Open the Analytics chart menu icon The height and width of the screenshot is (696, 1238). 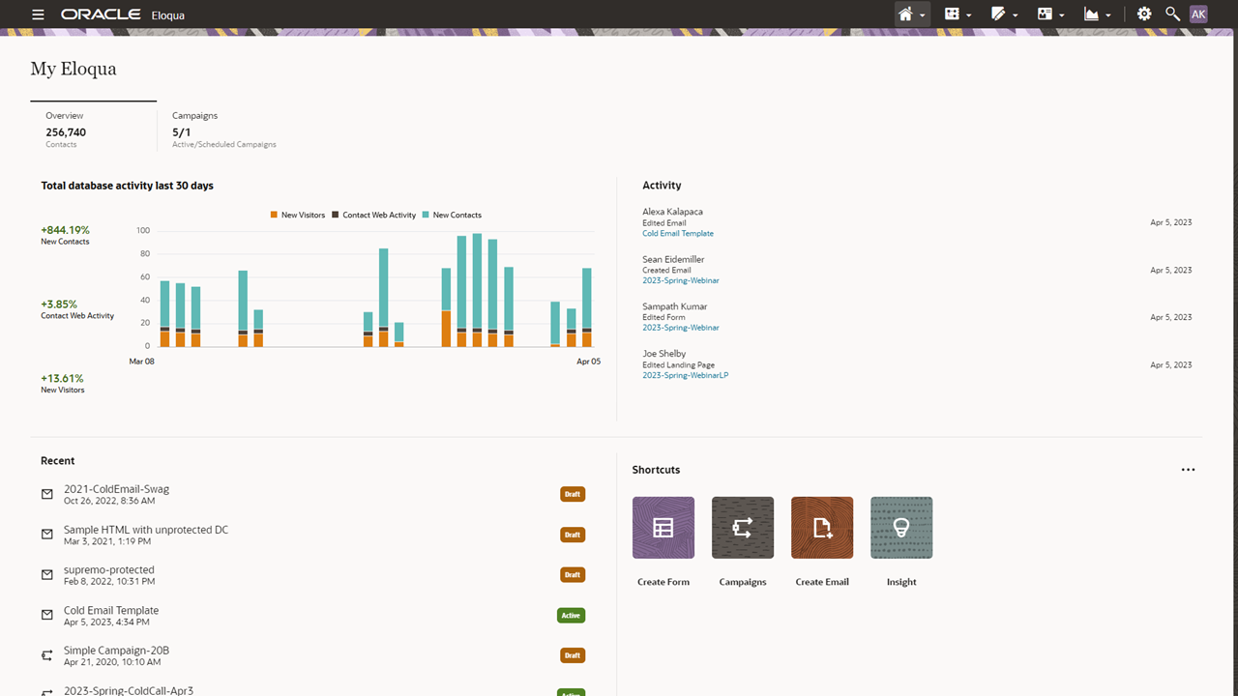click(1092, 14)
